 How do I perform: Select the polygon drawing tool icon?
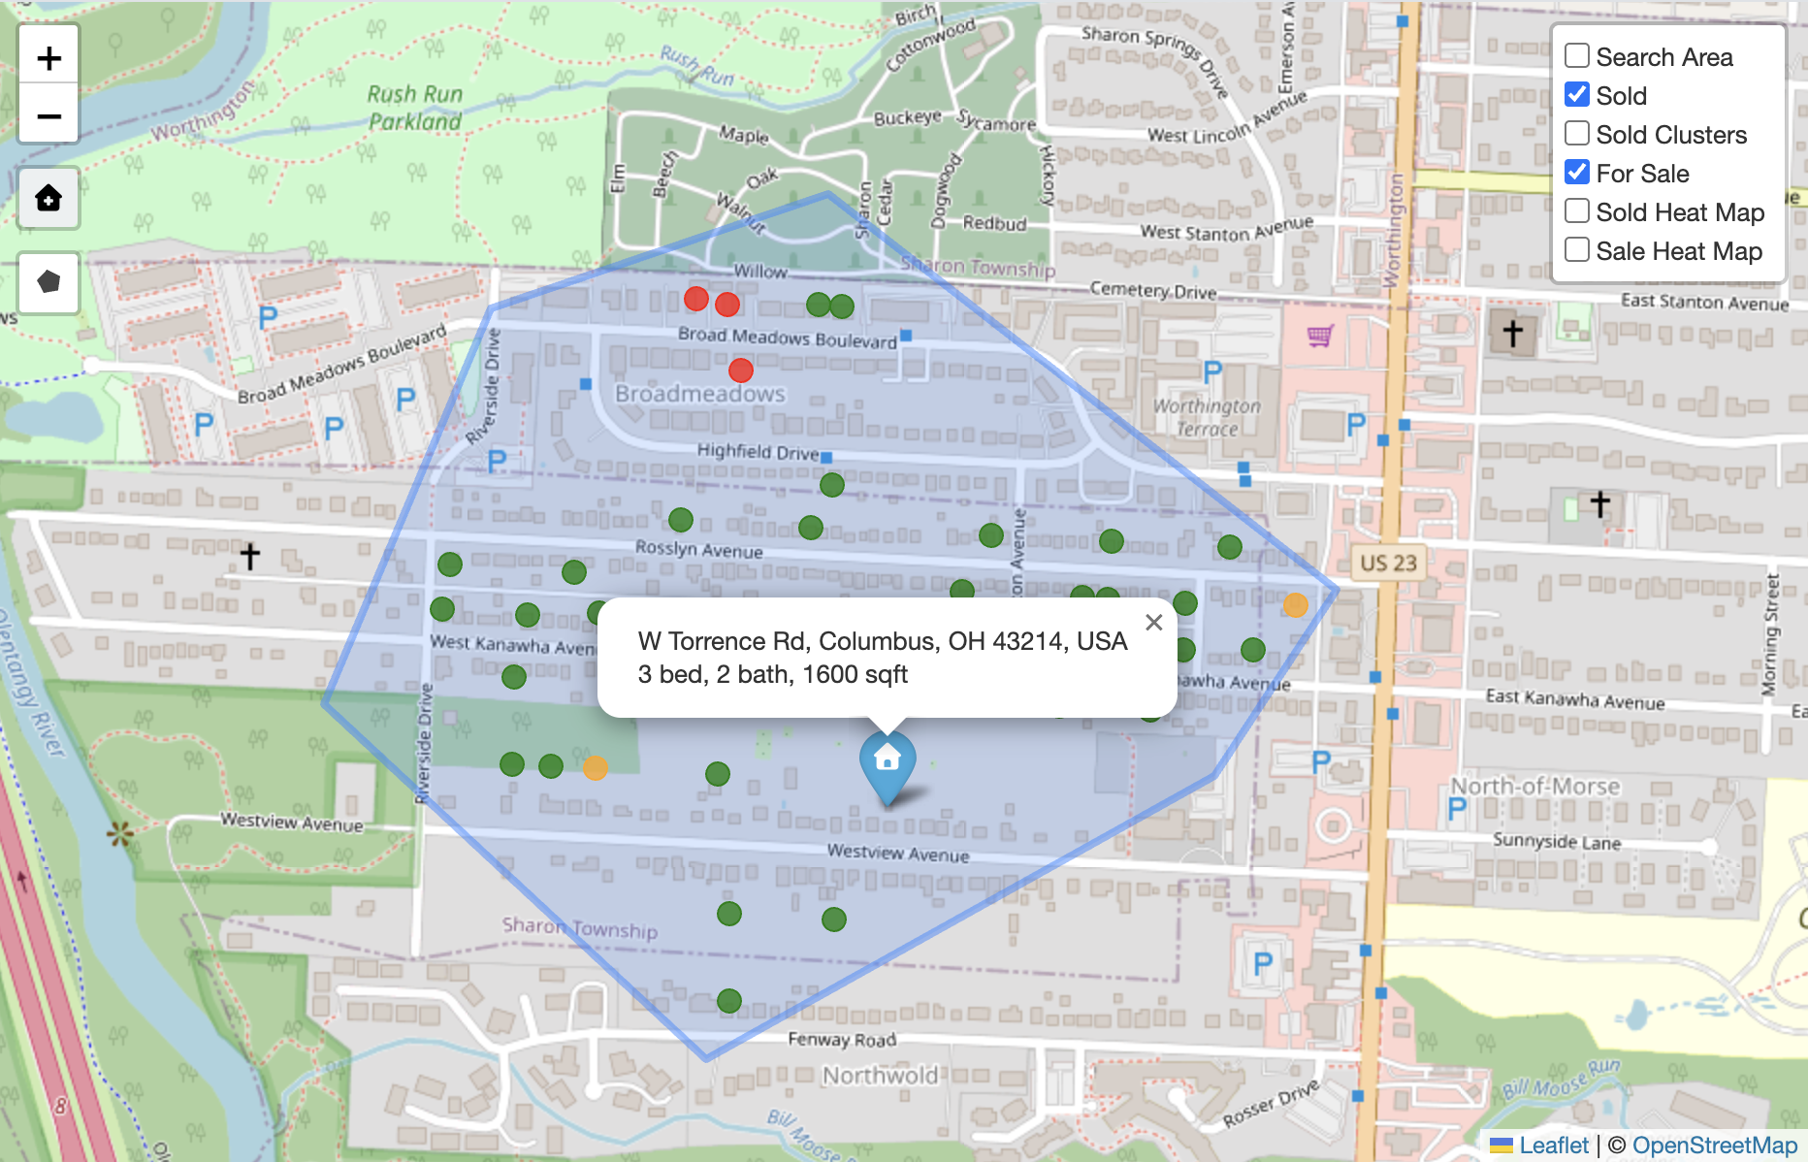point(48,282)
